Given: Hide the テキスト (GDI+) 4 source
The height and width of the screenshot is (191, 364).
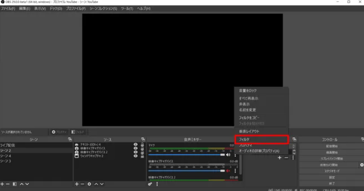Looking at the screenshot, I should click(135, 144).
